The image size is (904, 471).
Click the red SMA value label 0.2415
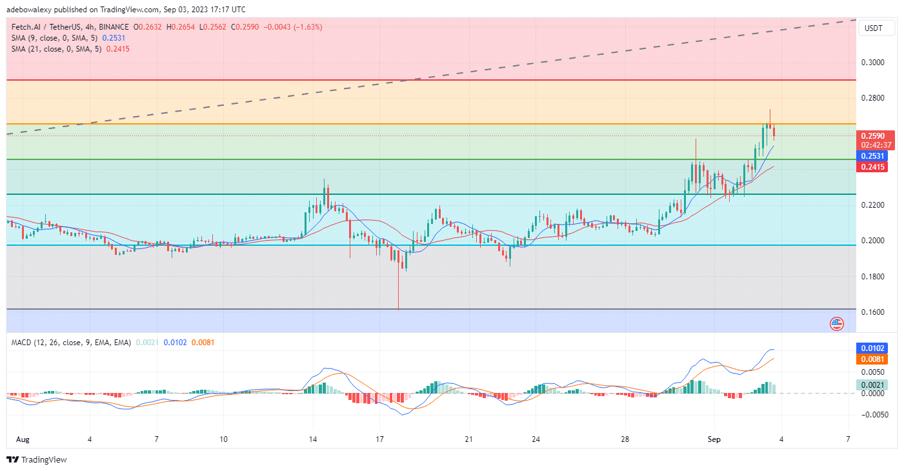(872, 167)
